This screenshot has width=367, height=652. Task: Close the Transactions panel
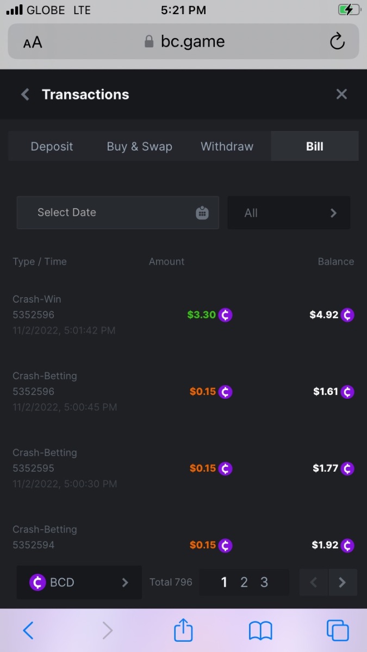[341, 95]
